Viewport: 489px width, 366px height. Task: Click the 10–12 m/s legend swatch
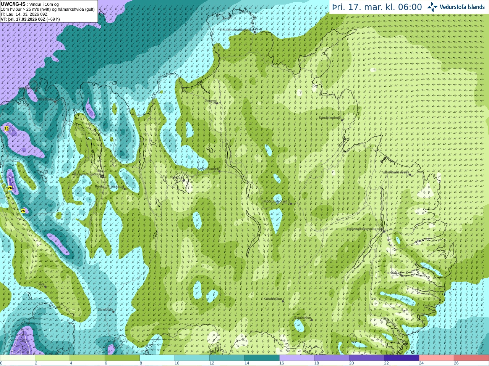(192, 358)
